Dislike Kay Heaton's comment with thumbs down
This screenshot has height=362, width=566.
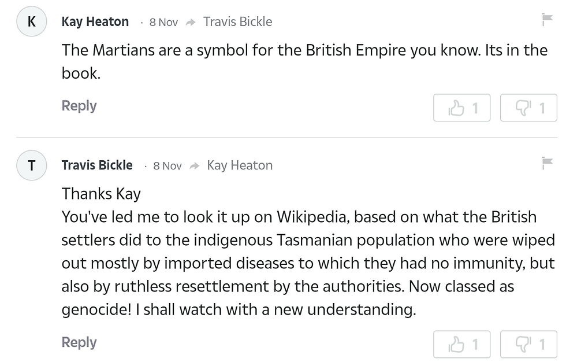click(528, 108)
